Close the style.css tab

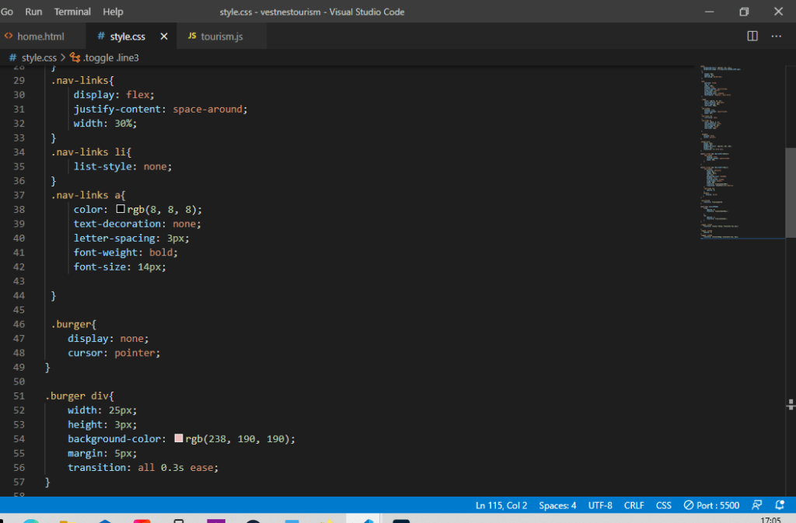(x=164, y=37)
